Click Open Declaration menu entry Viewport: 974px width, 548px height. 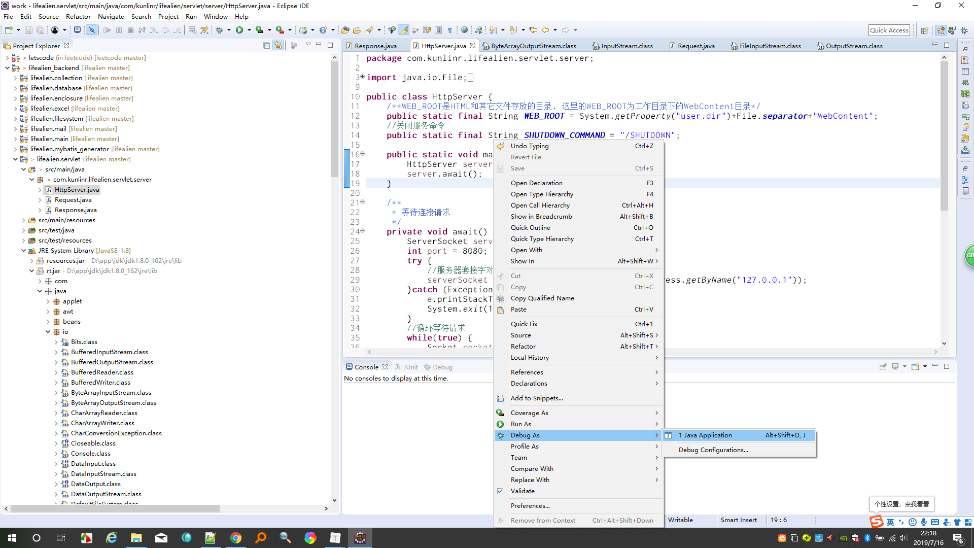tap(578, 183)
